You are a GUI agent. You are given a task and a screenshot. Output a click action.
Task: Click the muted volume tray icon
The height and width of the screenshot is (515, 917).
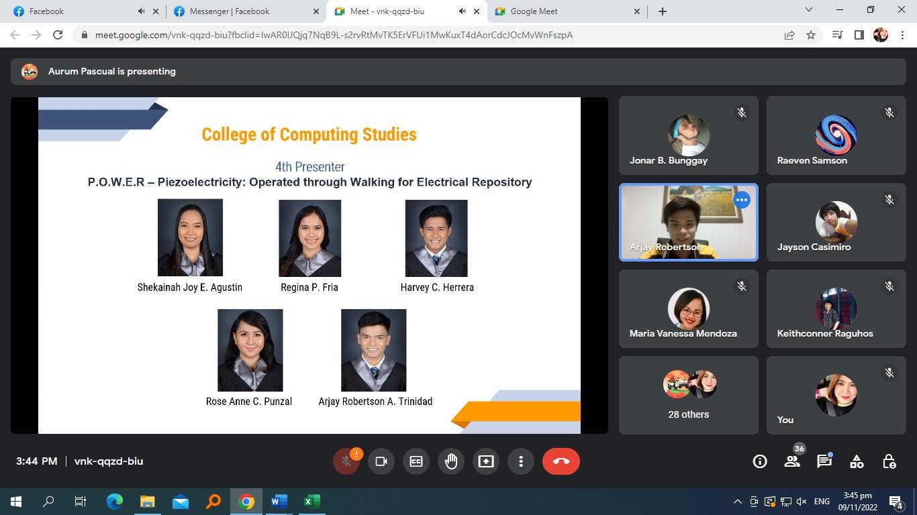(x=801, y=502)
